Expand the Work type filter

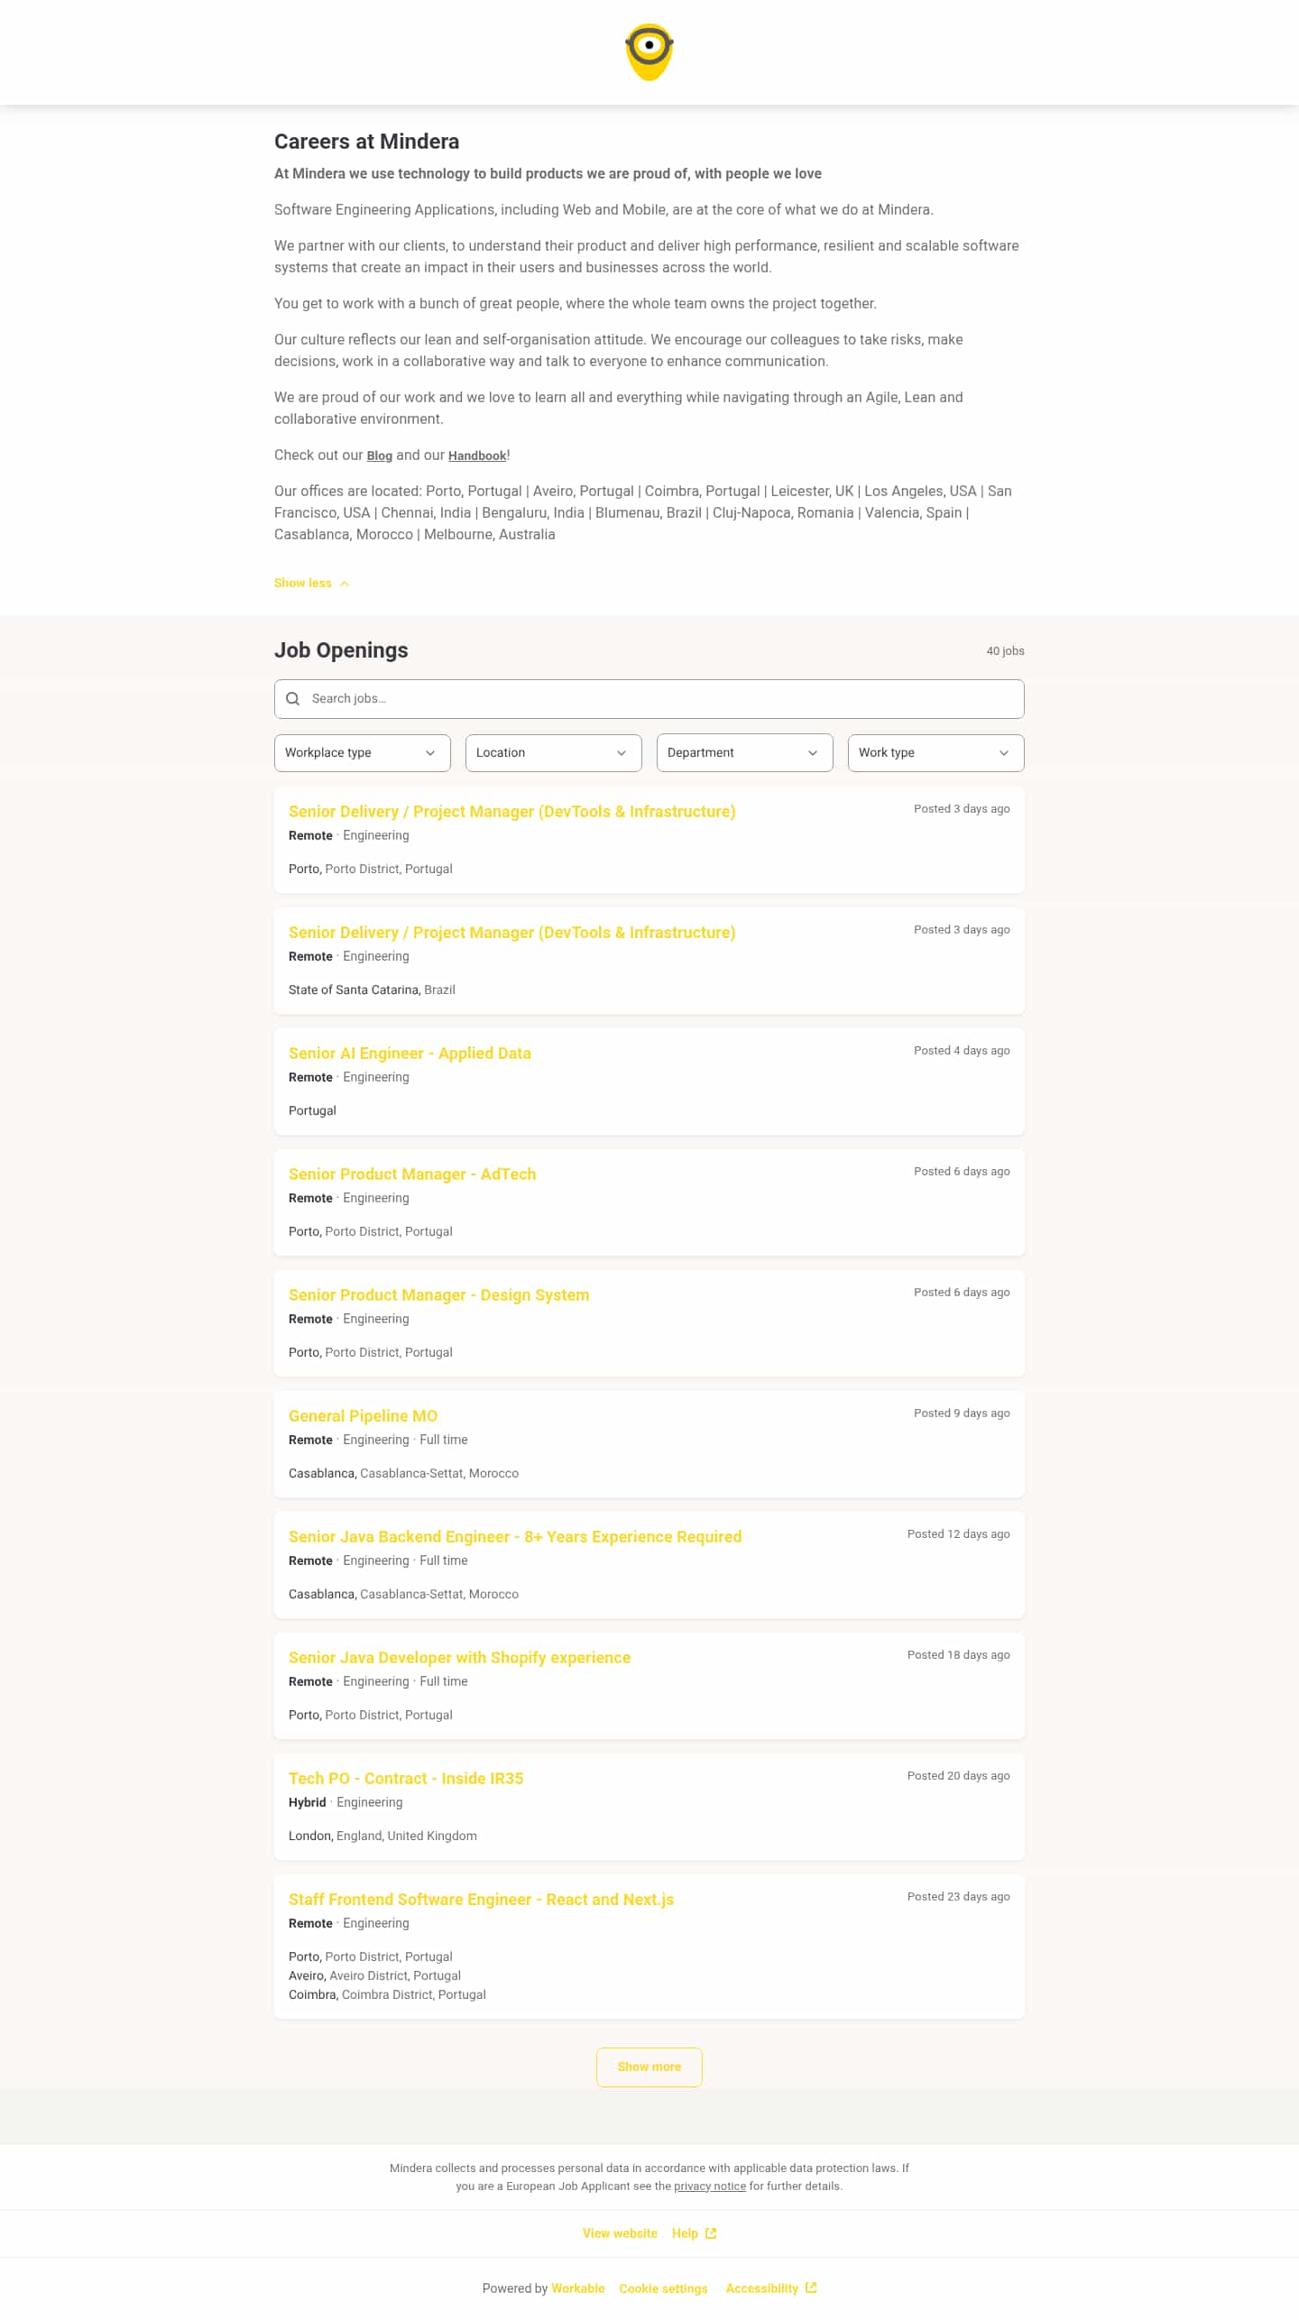(936, 753)
